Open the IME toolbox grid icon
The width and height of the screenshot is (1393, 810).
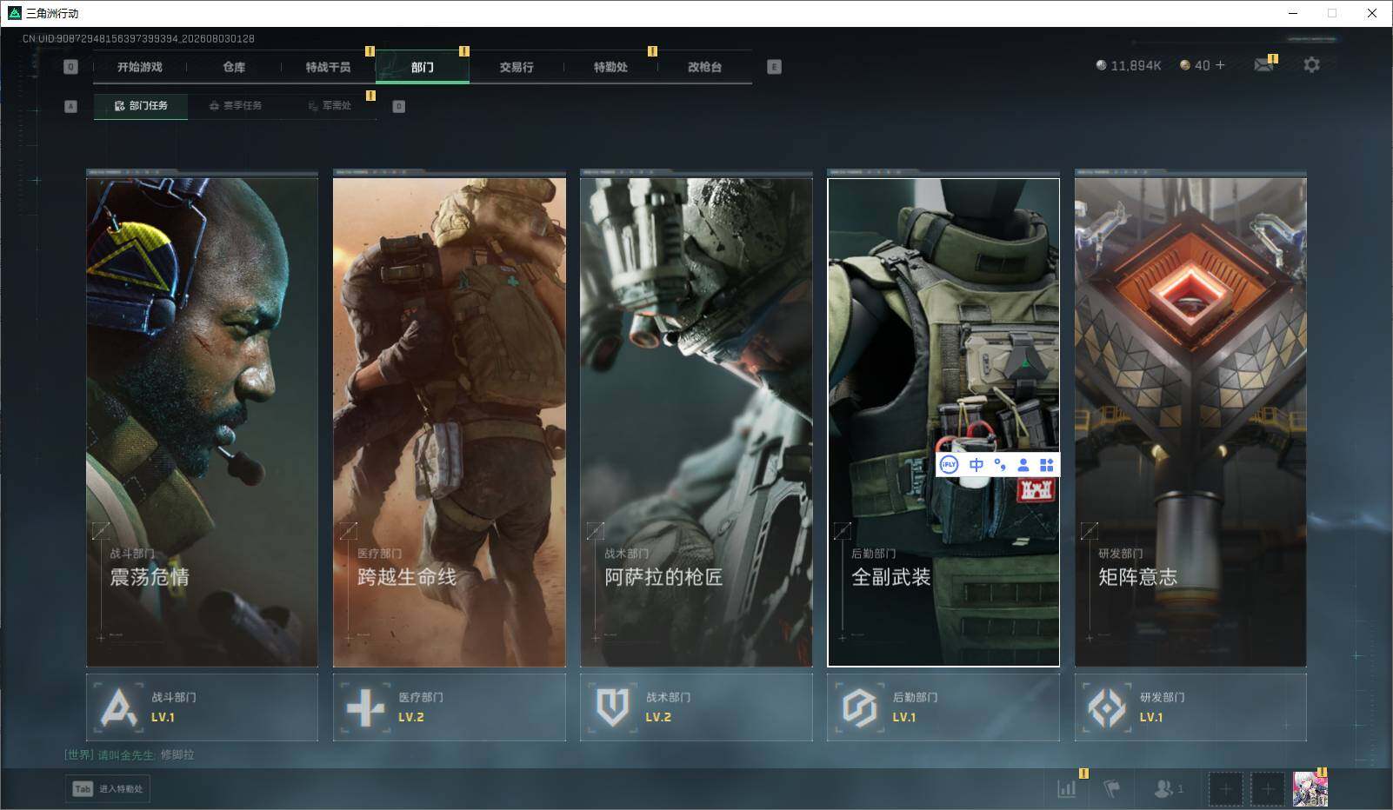point(1047,465)
